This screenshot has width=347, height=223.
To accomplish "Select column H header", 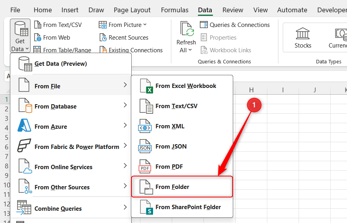I will pyautogui.click(x=251, y=90).
